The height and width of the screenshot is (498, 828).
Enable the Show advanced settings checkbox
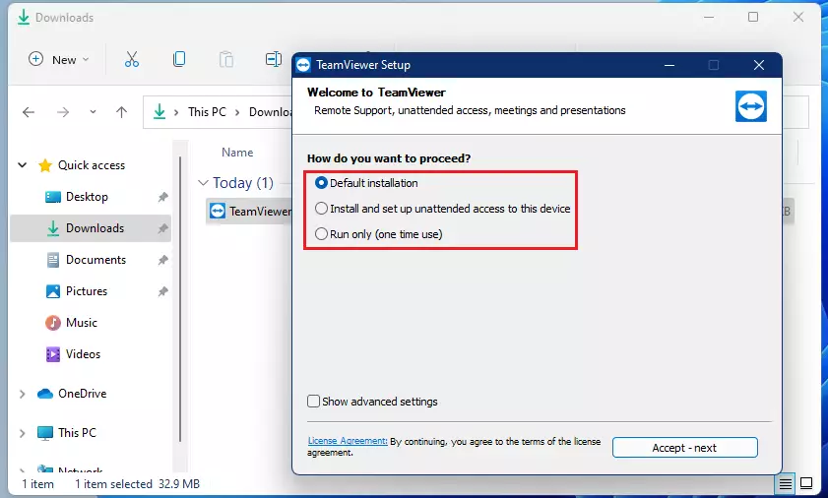pyautogui.click(x=313, y=402)
